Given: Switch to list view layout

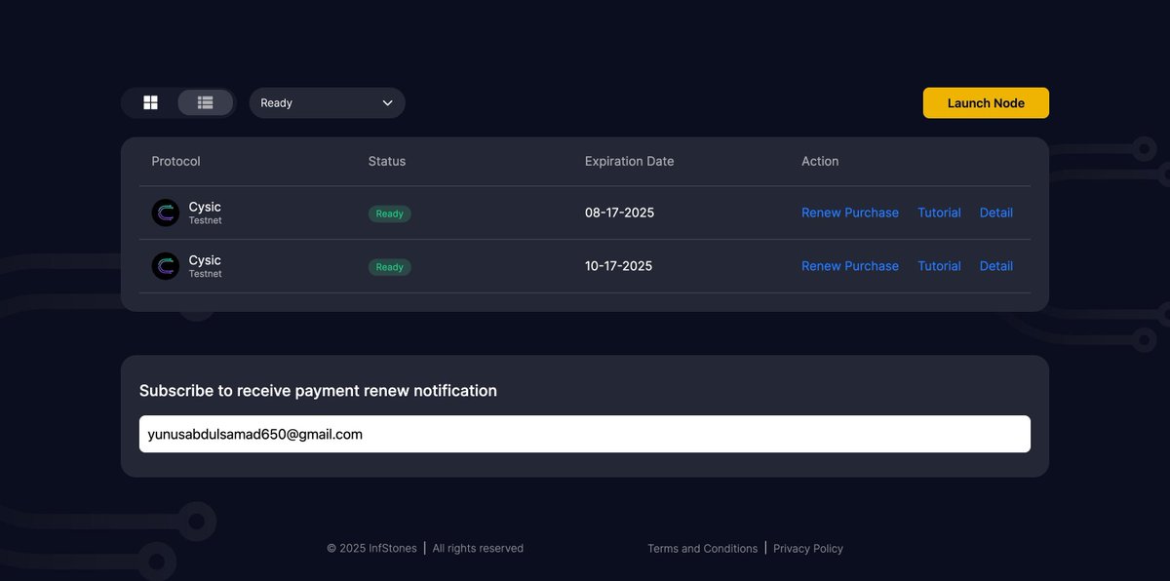Looking at the screenshot, I should pyautogui.click(x=206, y=102).
